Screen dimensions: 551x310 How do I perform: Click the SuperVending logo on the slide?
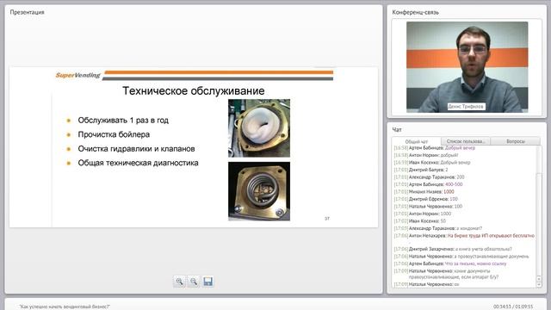(78, 75)
